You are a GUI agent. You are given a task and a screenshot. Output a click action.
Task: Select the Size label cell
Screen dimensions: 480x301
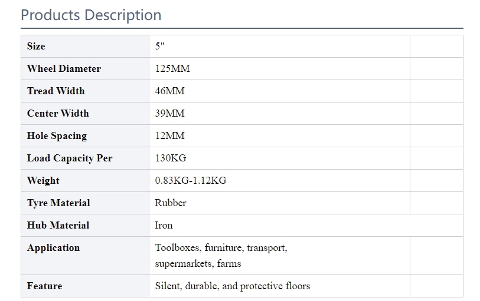(x=85, y=46)
